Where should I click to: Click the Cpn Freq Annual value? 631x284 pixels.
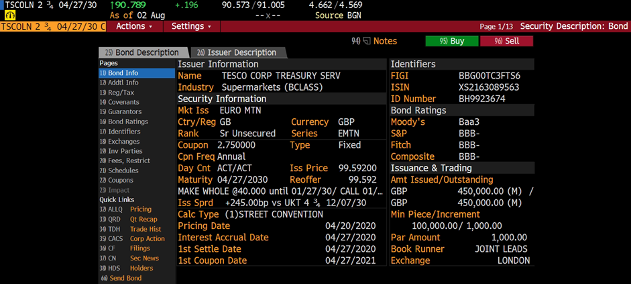231,156
